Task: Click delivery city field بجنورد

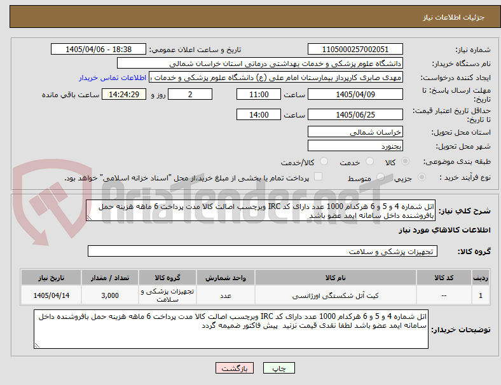Action: pyautogui.click(x=355, y=146)
